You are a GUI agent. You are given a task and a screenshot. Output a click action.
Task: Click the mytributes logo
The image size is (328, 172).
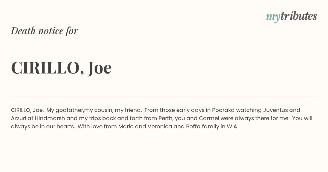pos(291,17)
